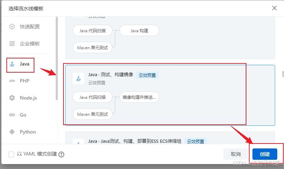This screenshot has width=284, height=169.
Task: Select the PHP template category
Action: [x=24, y=81]
